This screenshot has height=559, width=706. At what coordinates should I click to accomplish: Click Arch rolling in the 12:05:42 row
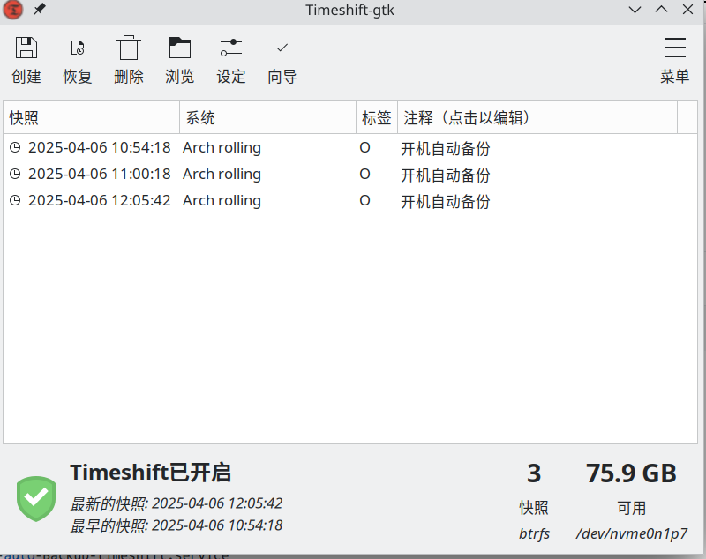pos(222,201)
